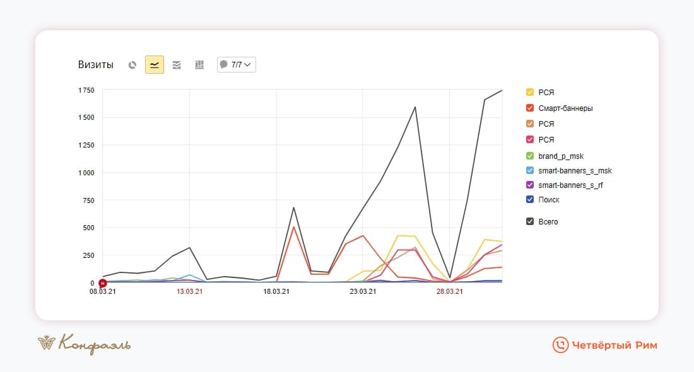Switch to pie chart view
694x372 pixels.
132,64
